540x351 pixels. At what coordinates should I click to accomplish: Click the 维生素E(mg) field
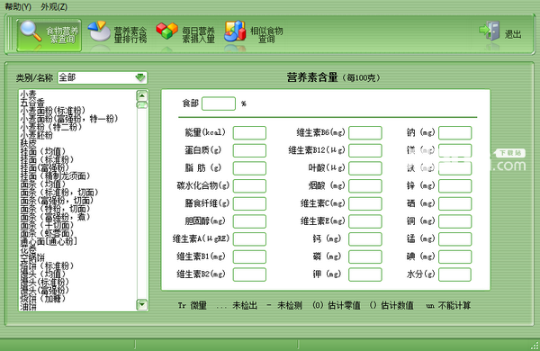[365, 221]
